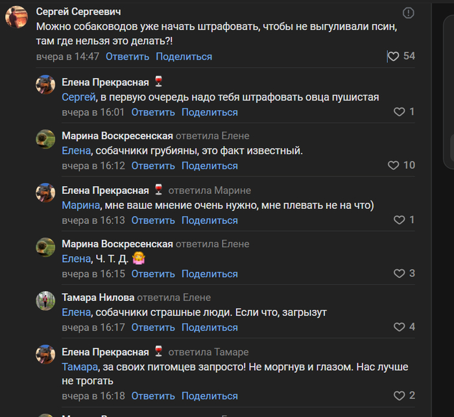454x417 pixels.
Task: Reply to the comment posted at 16:12
Action: pyautogui.click(x=153, y=165)
